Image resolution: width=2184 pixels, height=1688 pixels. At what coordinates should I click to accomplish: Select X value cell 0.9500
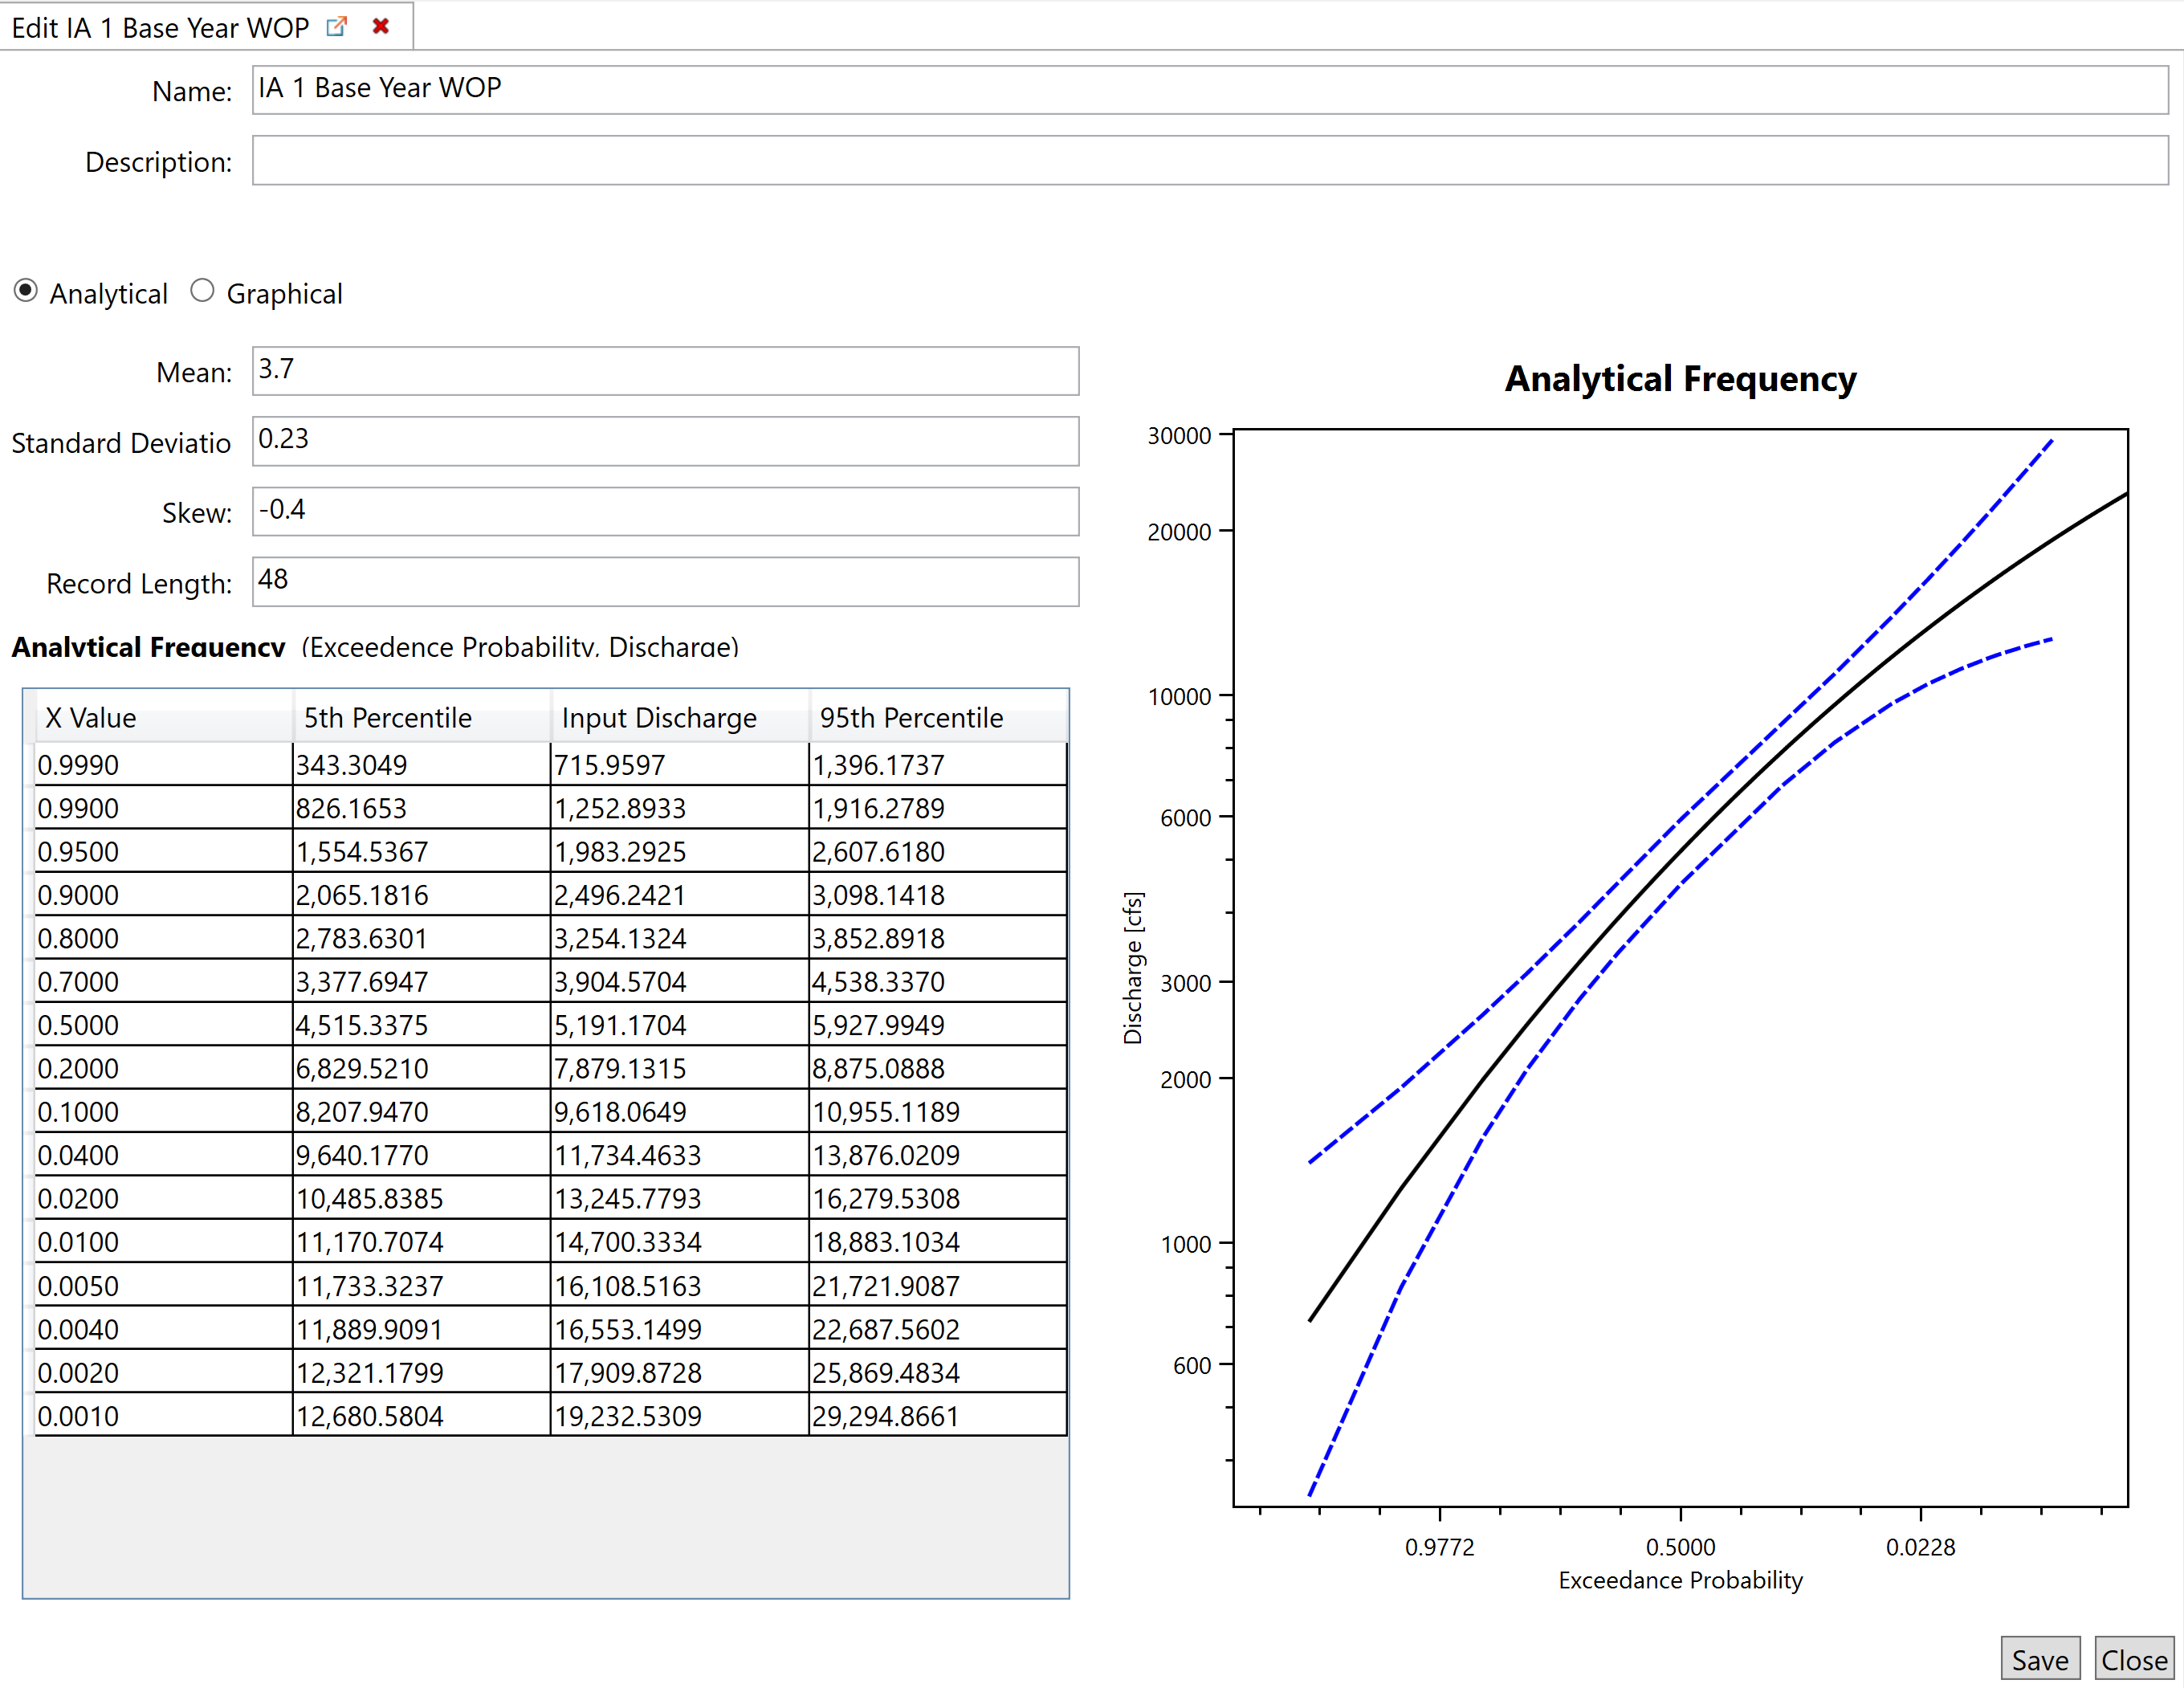pos(164,852)
